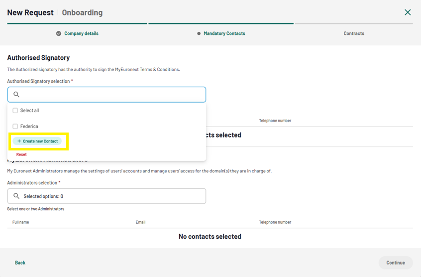This screenshot has width=421, height=277.
Task: Close the New Request onboarding dialog
Action: (x=408, y=12)
